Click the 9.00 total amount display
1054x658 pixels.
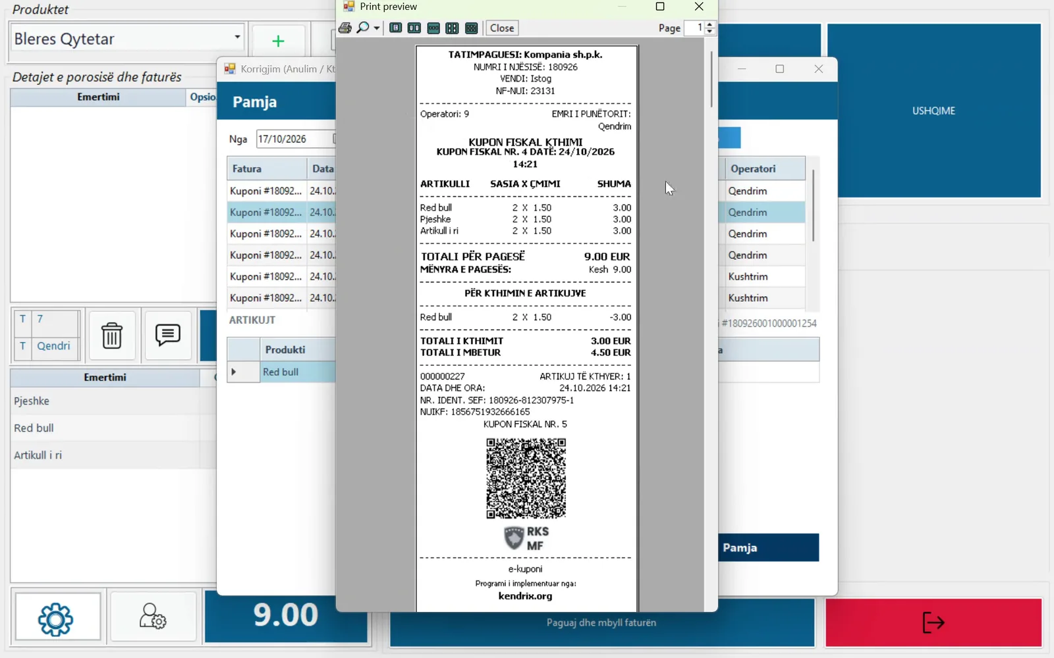point(286,615)
